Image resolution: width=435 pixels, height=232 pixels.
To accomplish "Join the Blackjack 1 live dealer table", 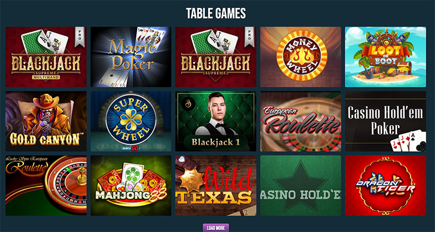I will tap(216, 121).
